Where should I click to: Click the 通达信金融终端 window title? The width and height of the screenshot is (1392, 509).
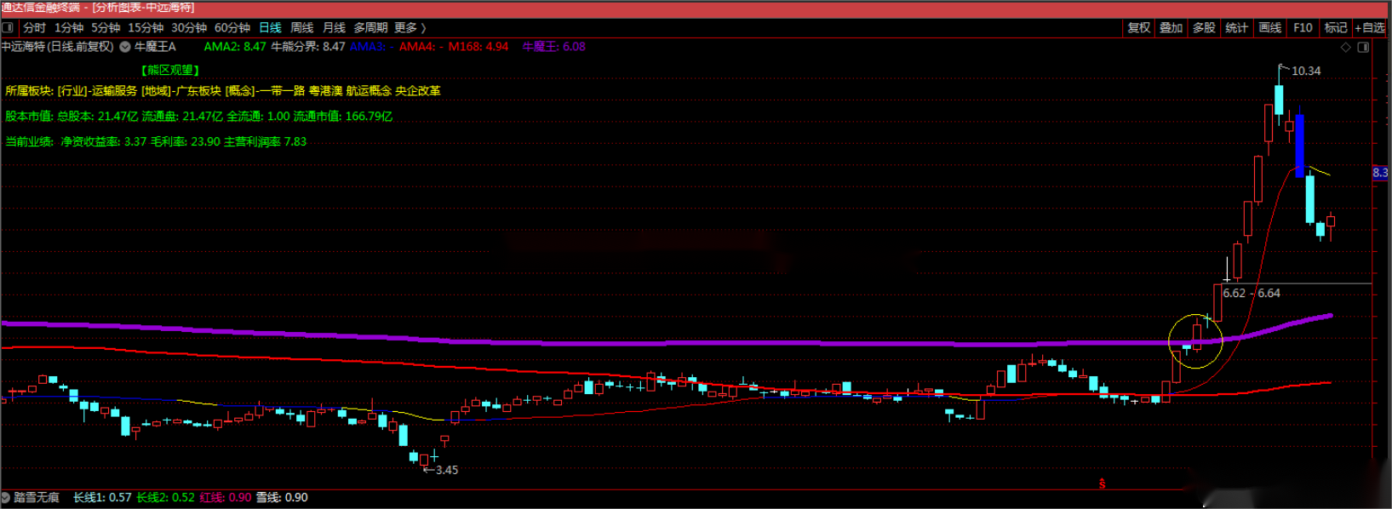click(x=40, y=8)
